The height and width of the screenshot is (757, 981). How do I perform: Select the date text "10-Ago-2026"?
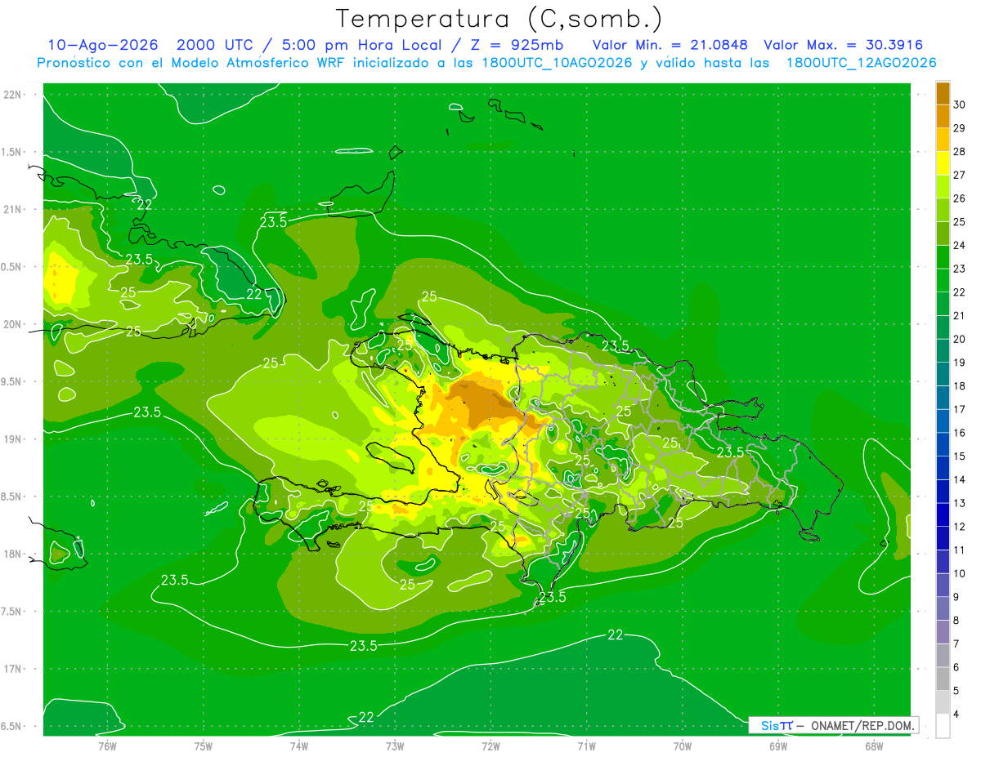pyautogui.click(x=103, y=45)
